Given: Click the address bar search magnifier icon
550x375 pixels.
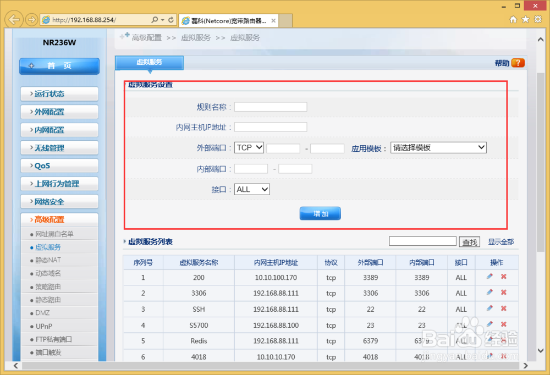Looking at the screenshot, I should (155, 20).
